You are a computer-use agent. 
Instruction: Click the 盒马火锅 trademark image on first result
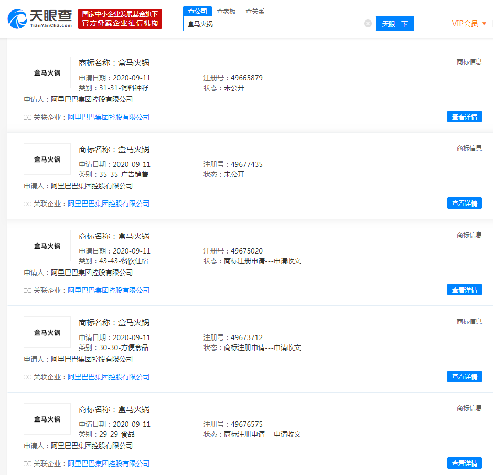pos(47,72)
